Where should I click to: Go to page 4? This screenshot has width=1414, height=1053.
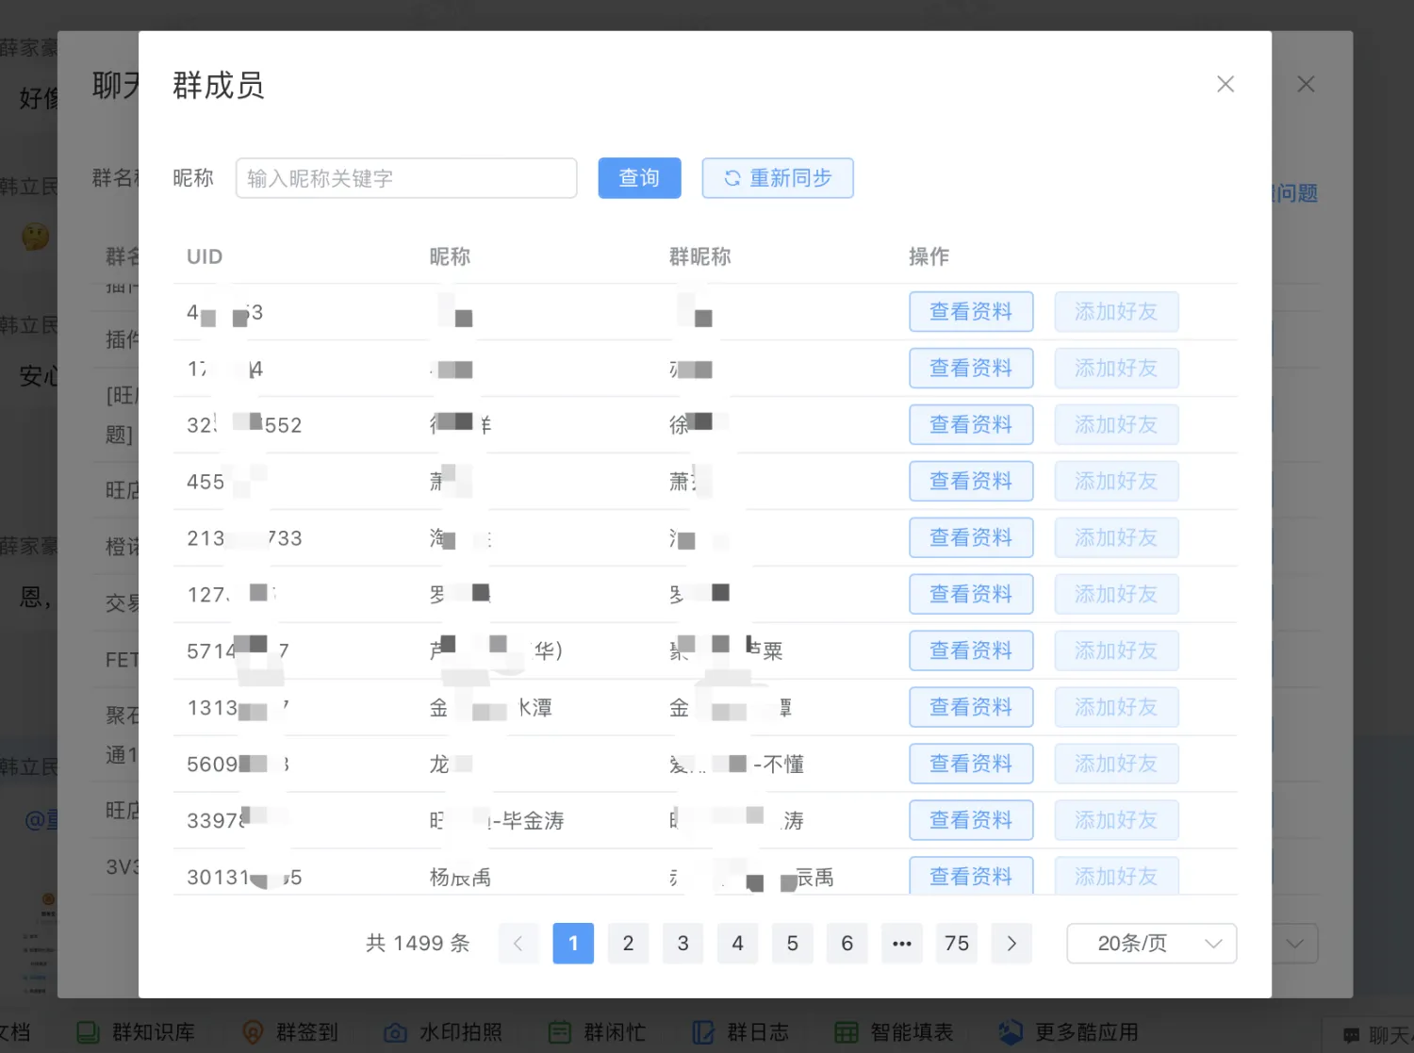[x=737, y=943]
